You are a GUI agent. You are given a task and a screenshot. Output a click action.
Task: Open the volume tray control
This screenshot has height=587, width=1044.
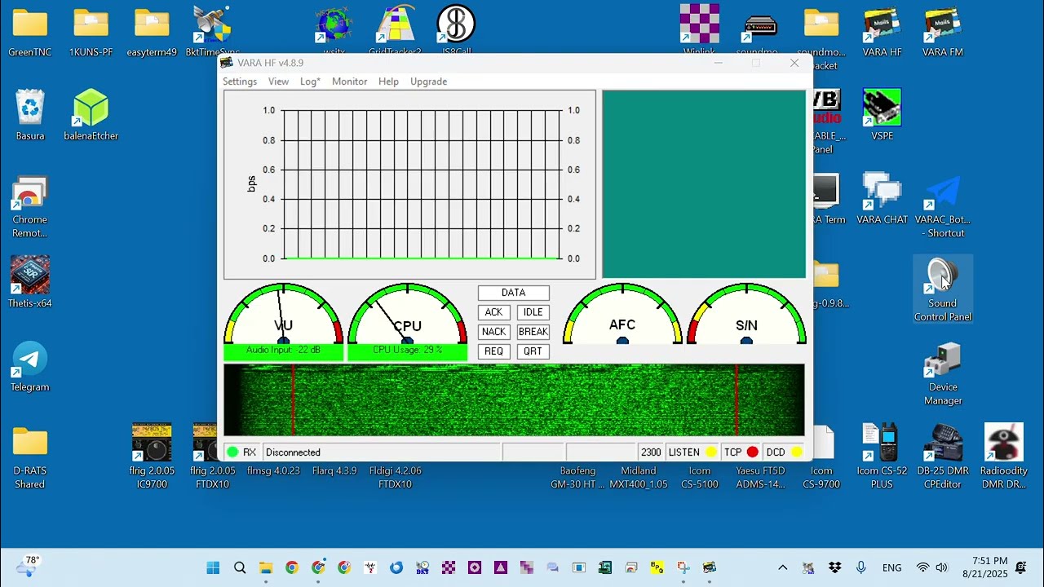[942, 567]
